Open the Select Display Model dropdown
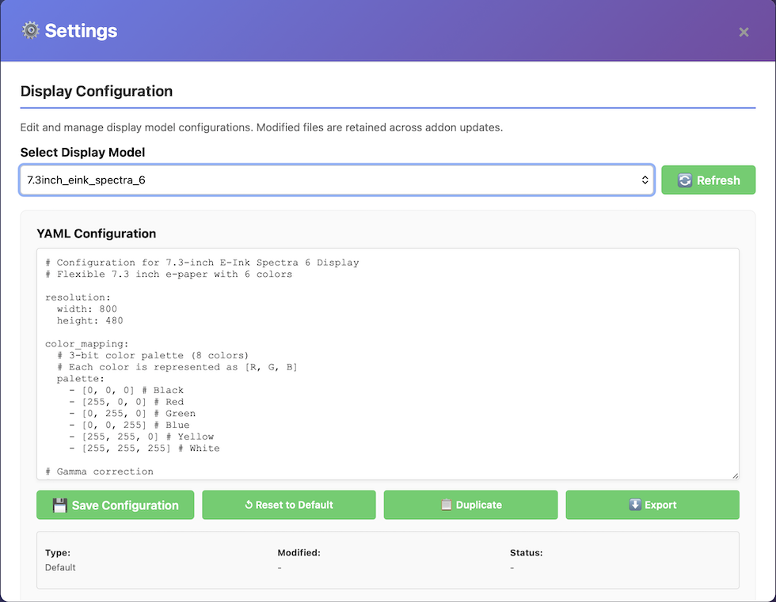 337,180
